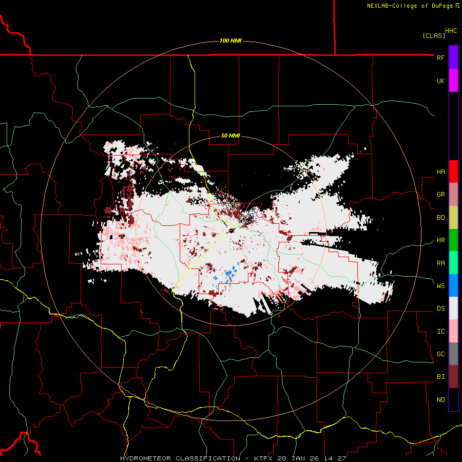This screenshot has height=462, width=462.
Task: Click the BD legend label
Action: (x=440, y=218)
